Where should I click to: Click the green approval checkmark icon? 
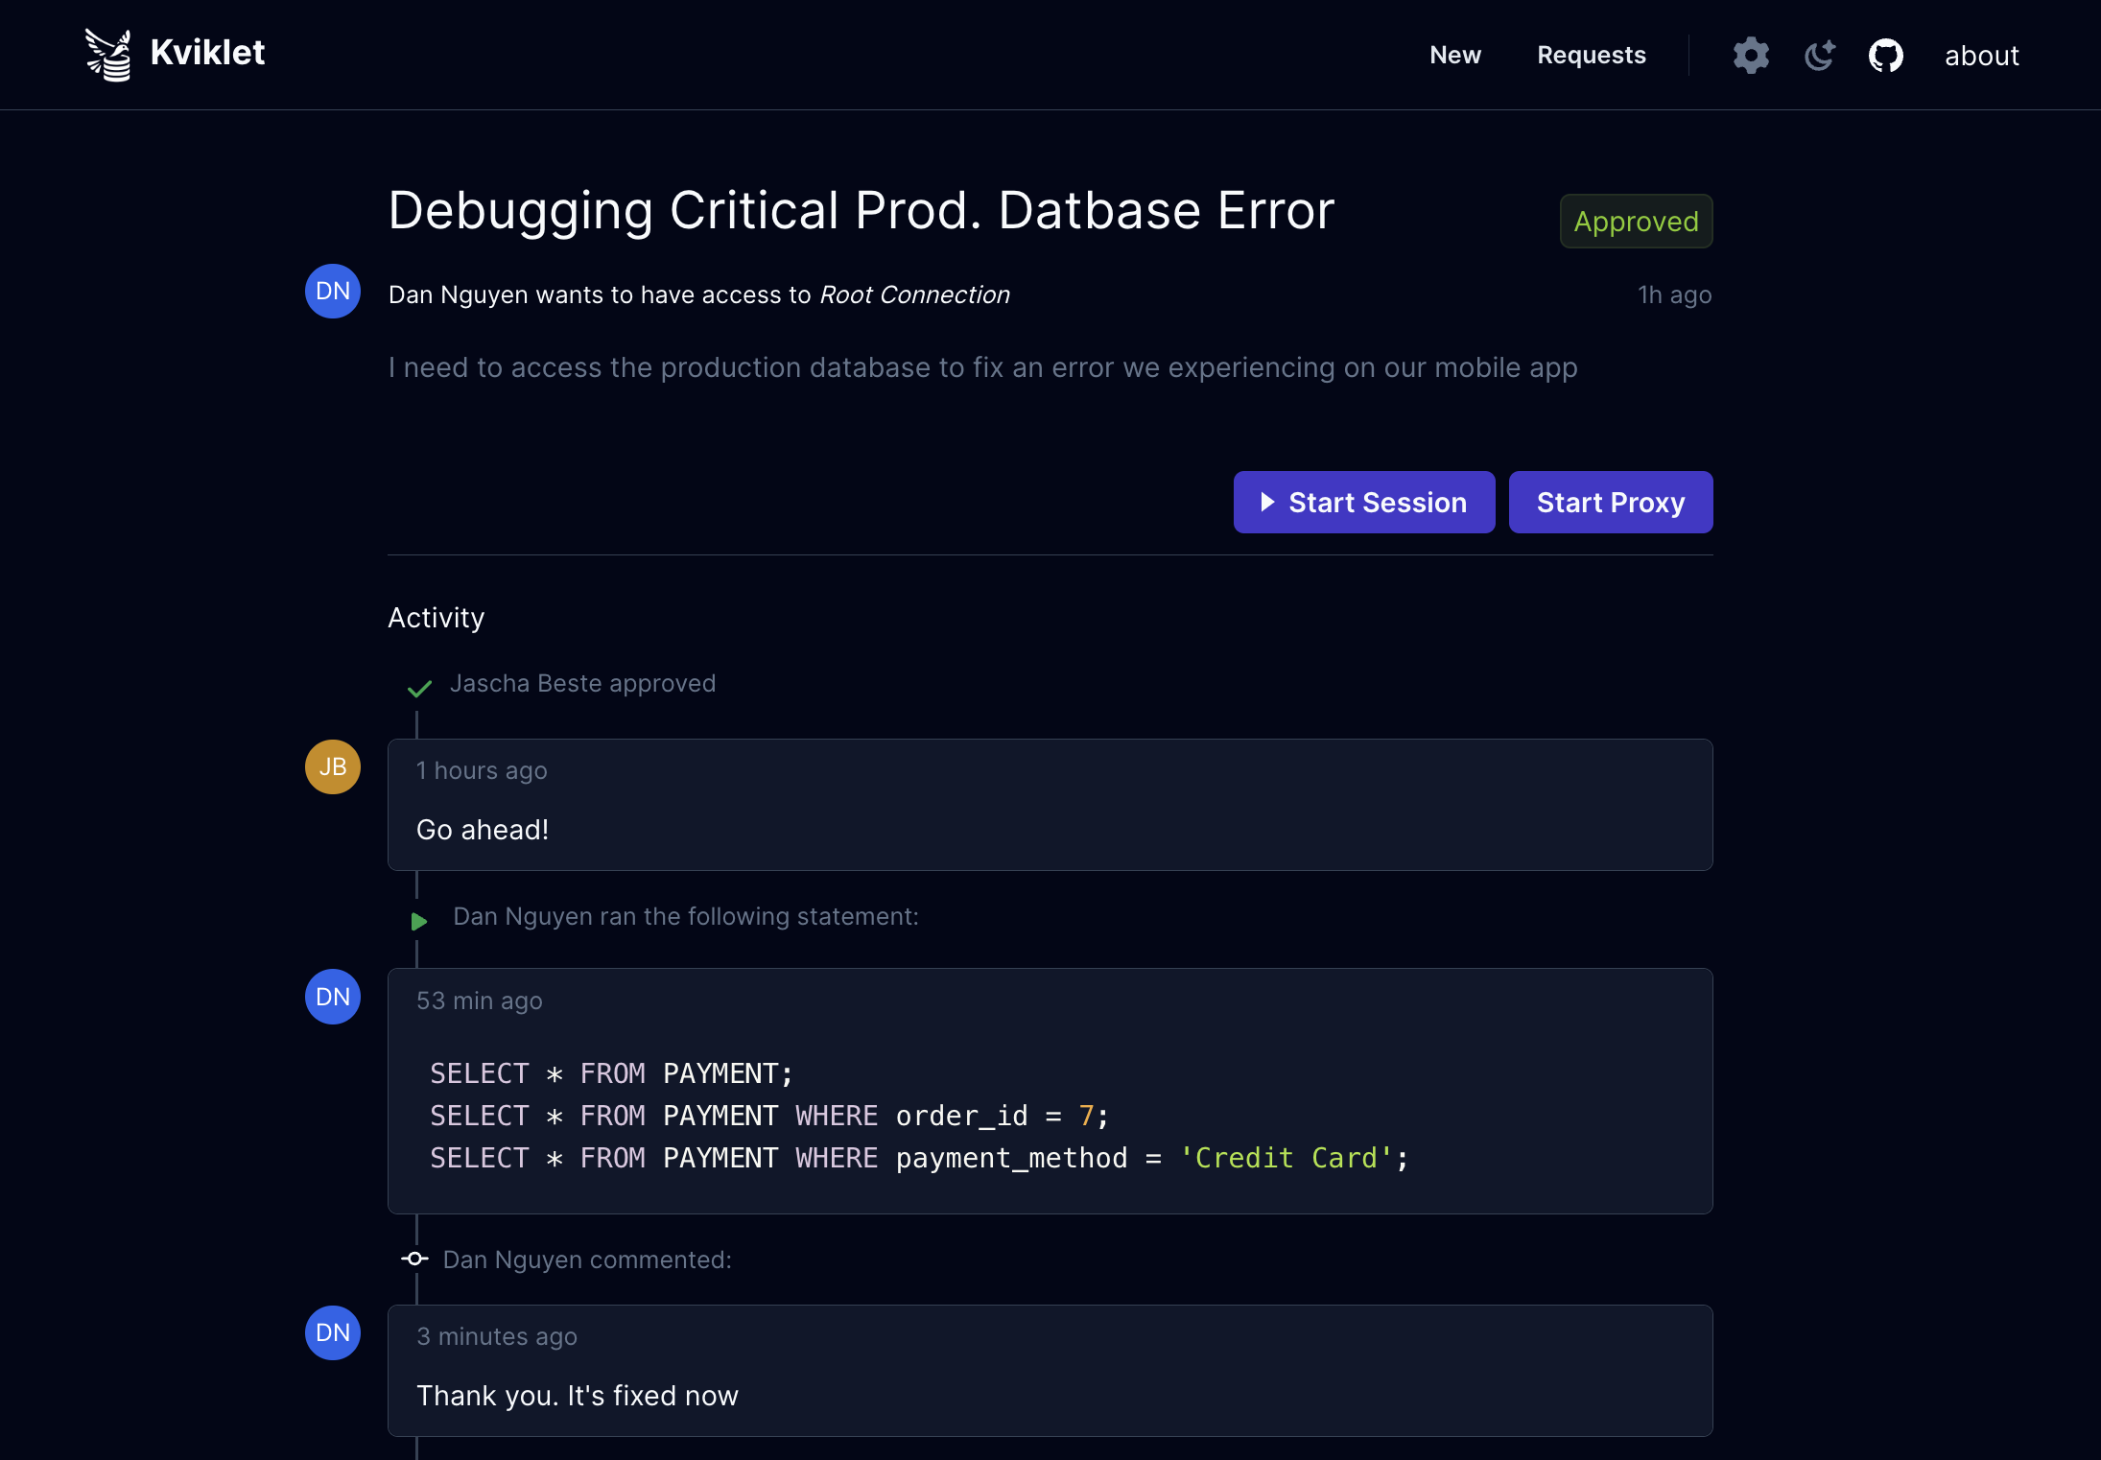[418, 688]
